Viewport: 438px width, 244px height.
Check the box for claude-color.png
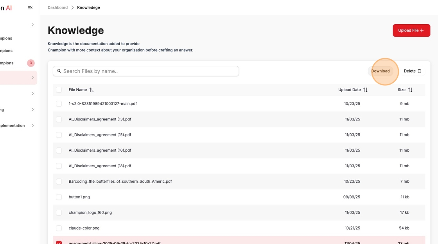[59, 228]
